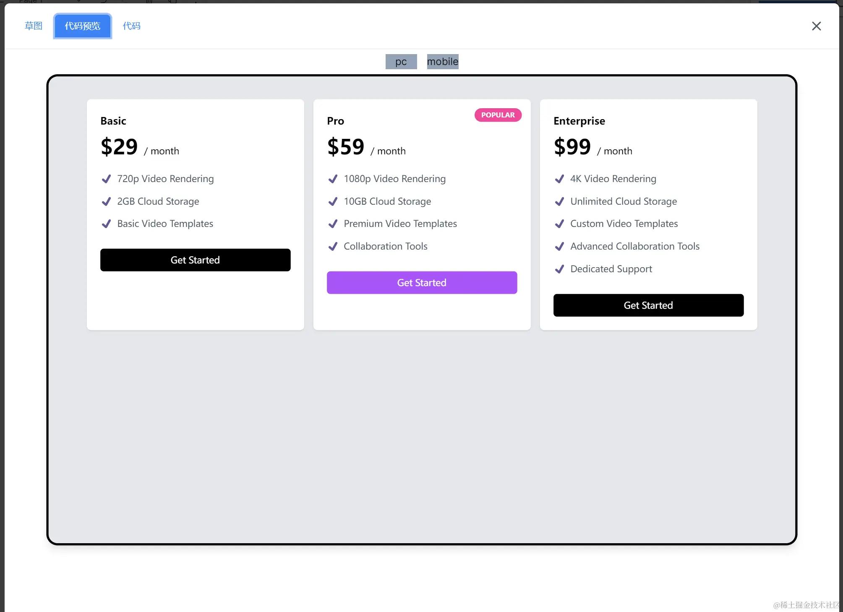Click the Enterprise plan heading
This screenshot has height=612, width=843.
[579, 121]
